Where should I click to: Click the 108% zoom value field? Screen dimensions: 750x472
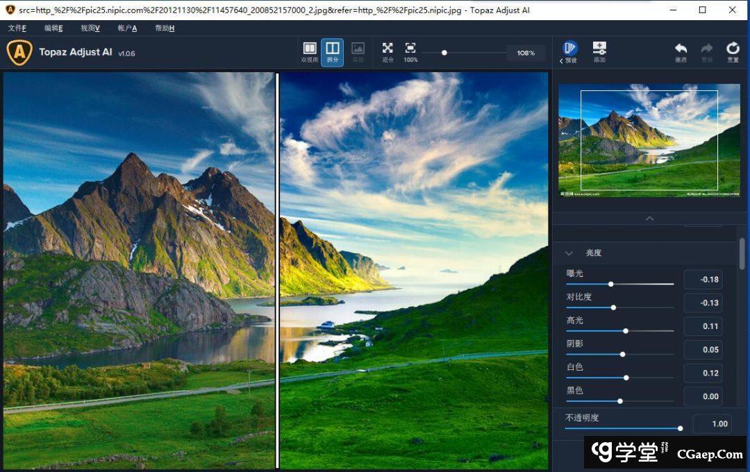tap(526, 53)
